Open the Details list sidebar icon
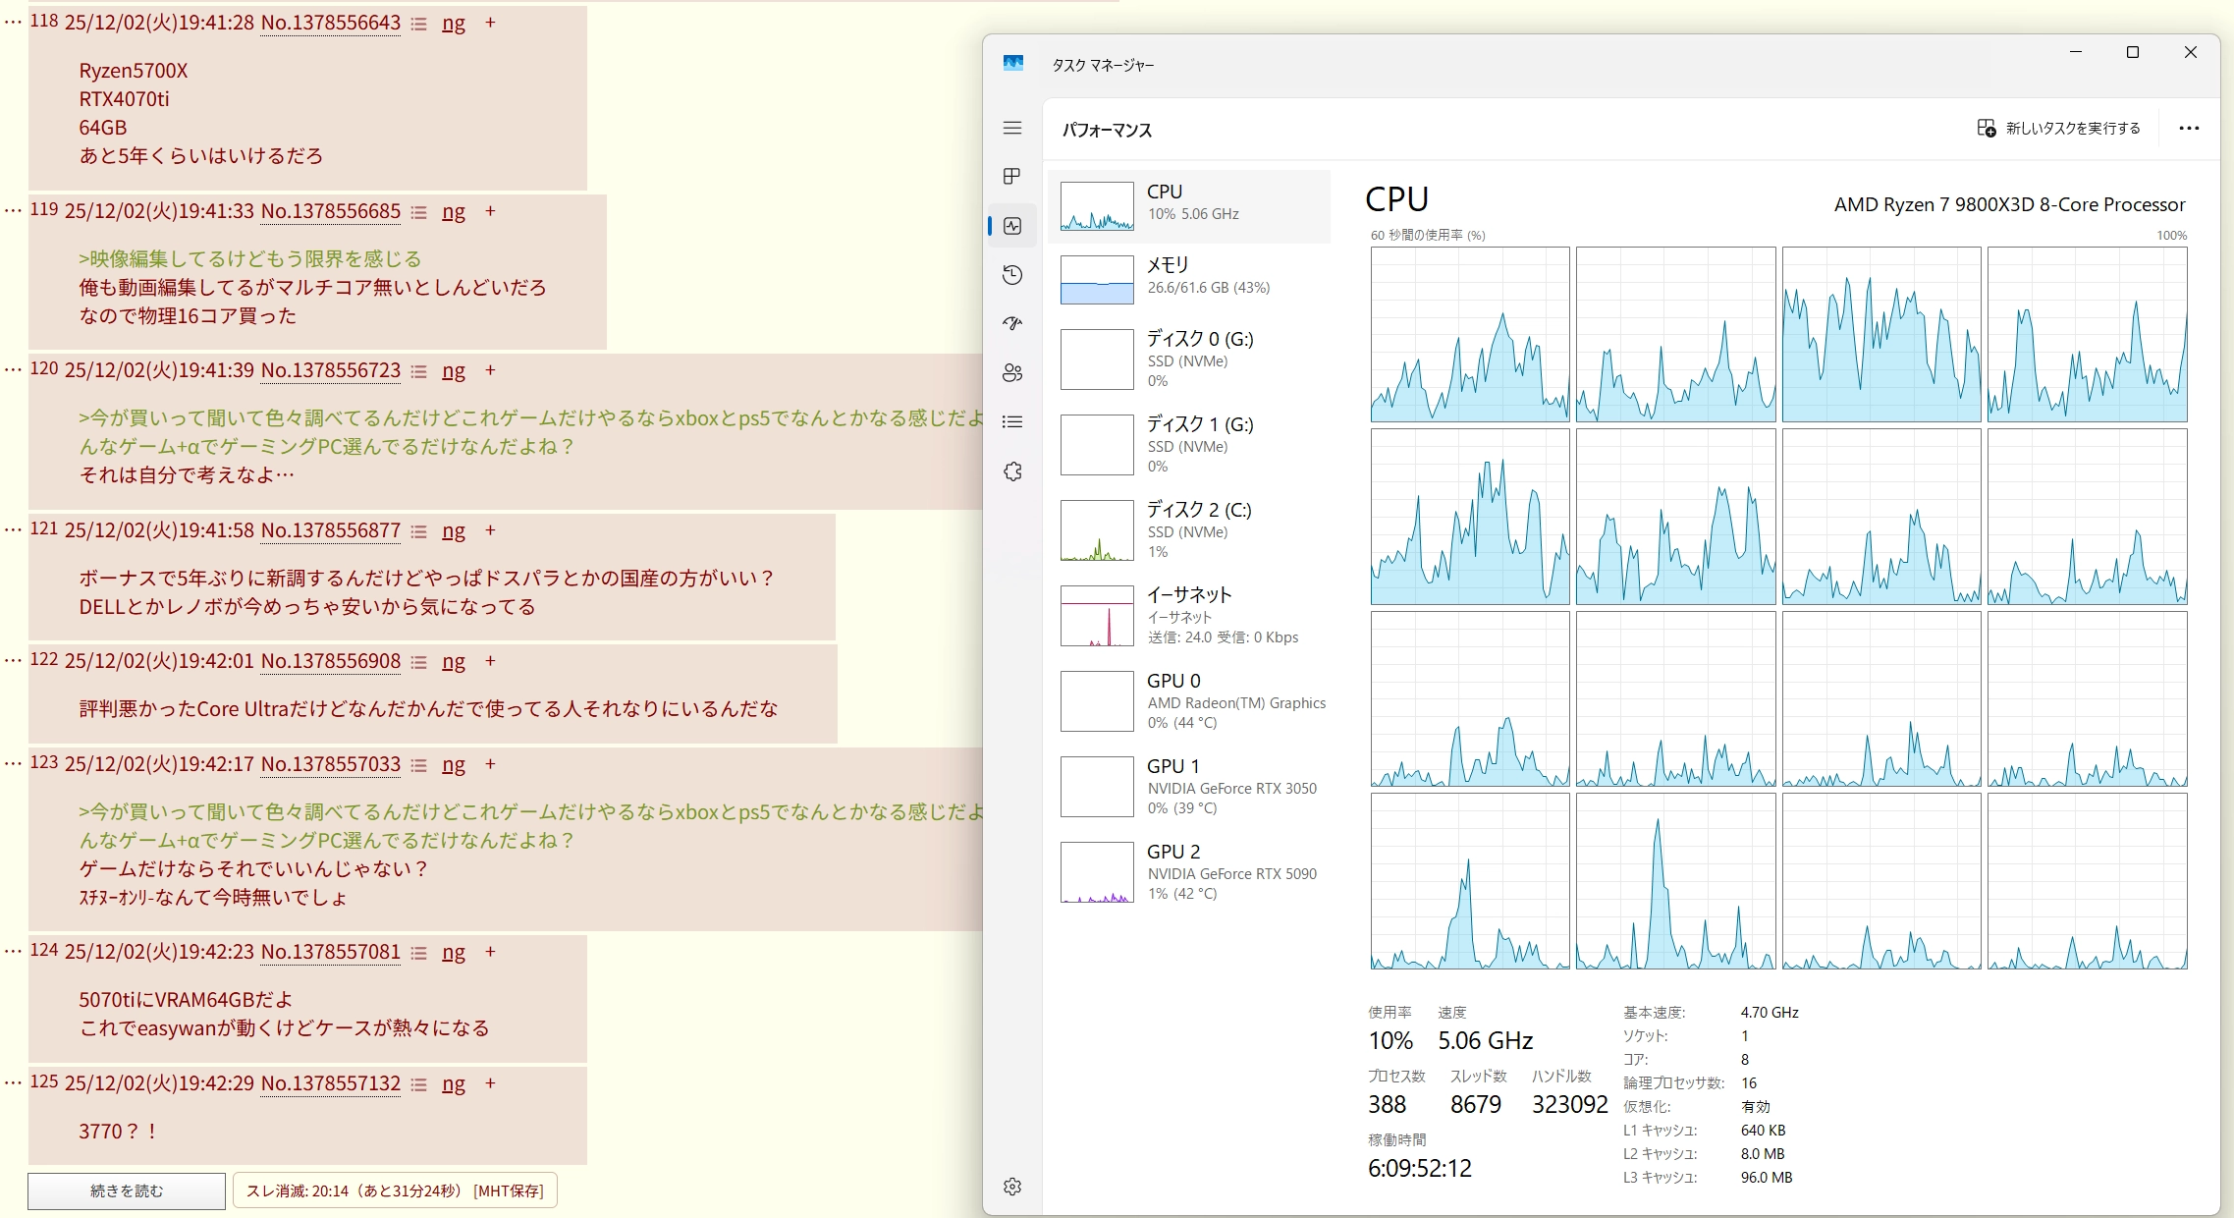 pos(1012,421)
